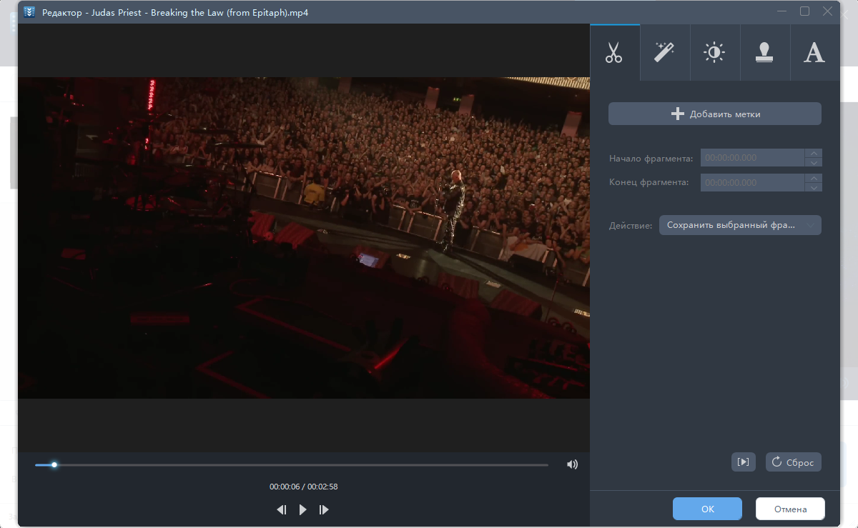
Task: Click the 00:00:06 / 00:02:58 time readout
Action: 303,487
